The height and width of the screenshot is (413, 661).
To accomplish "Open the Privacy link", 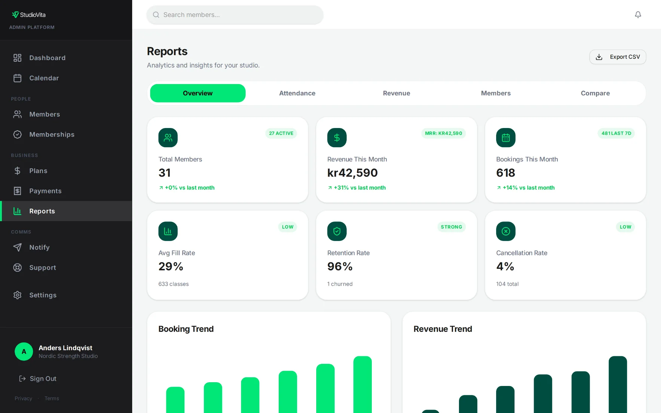I will click(x=23, y=398).
